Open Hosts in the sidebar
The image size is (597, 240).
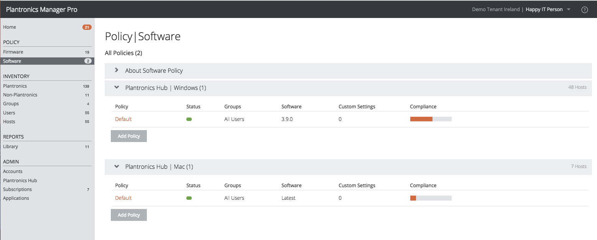pyautogui.click(x=9, y=122)
